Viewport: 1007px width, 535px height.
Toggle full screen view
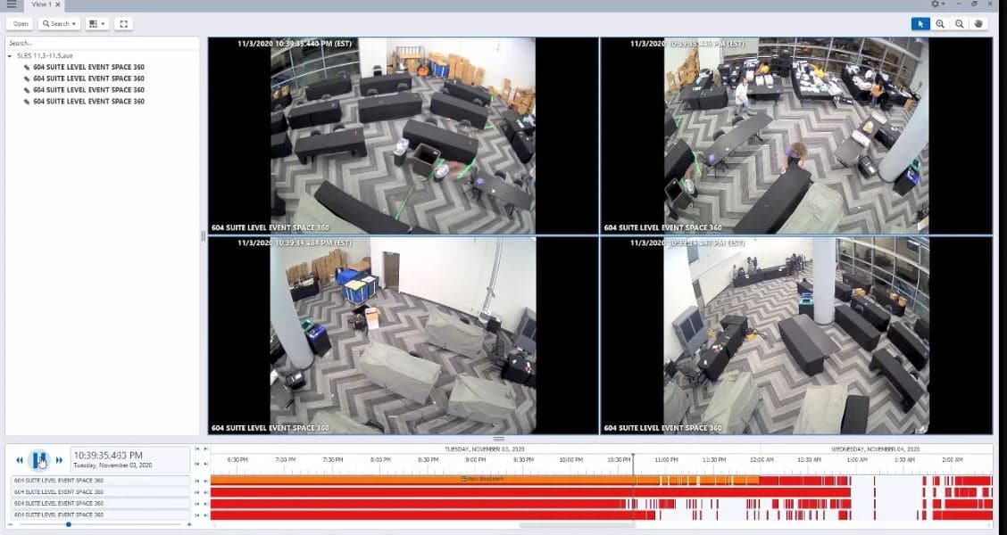(123, 24)
